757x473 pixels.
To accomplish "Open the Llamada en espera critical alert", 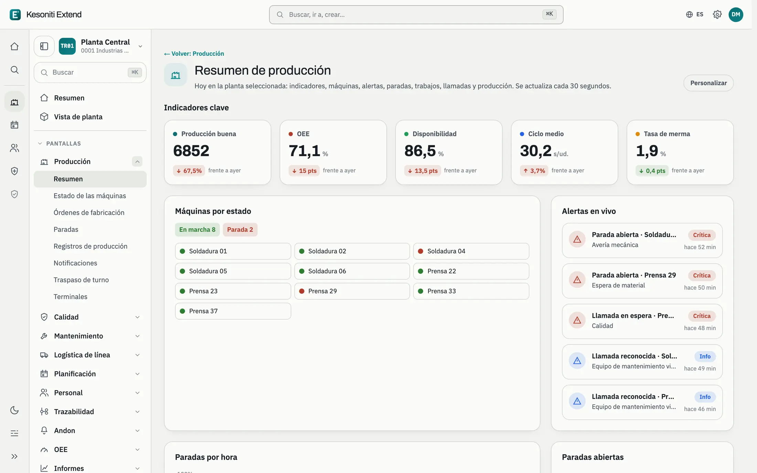I will 642,321.
